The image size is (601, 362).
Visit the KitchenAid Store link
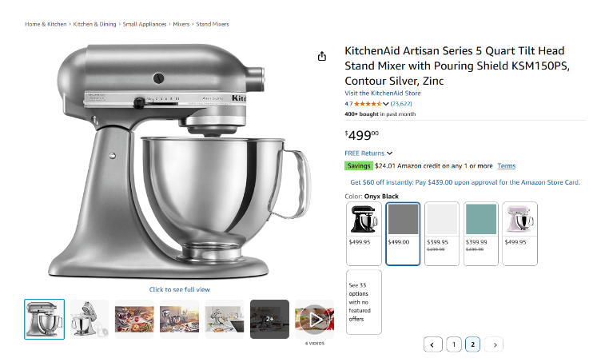click(x=382, y=93)
